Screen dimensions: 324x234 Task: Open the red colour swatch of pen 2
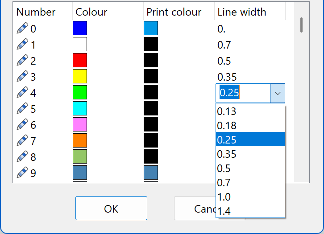(x=80, y=60)
